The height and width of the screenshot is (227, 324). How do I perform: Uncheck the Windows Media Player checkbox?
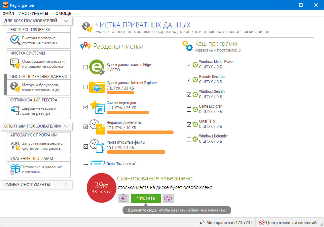(x=189, y=65)
